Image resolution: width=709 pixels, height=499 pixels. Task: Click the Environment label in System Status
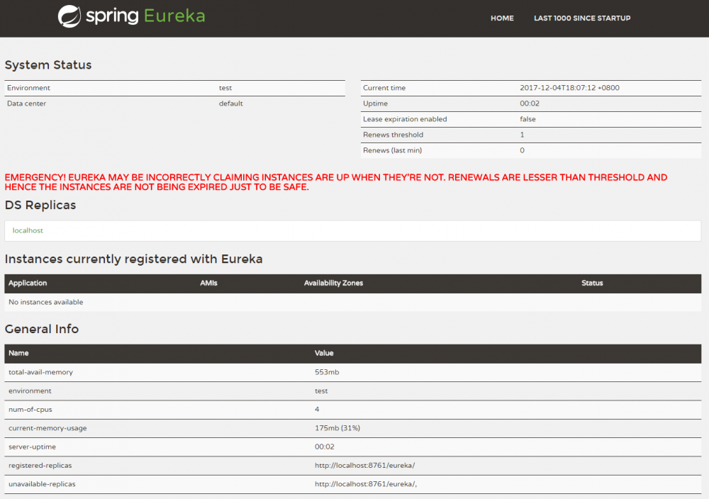tap(28, 88)
